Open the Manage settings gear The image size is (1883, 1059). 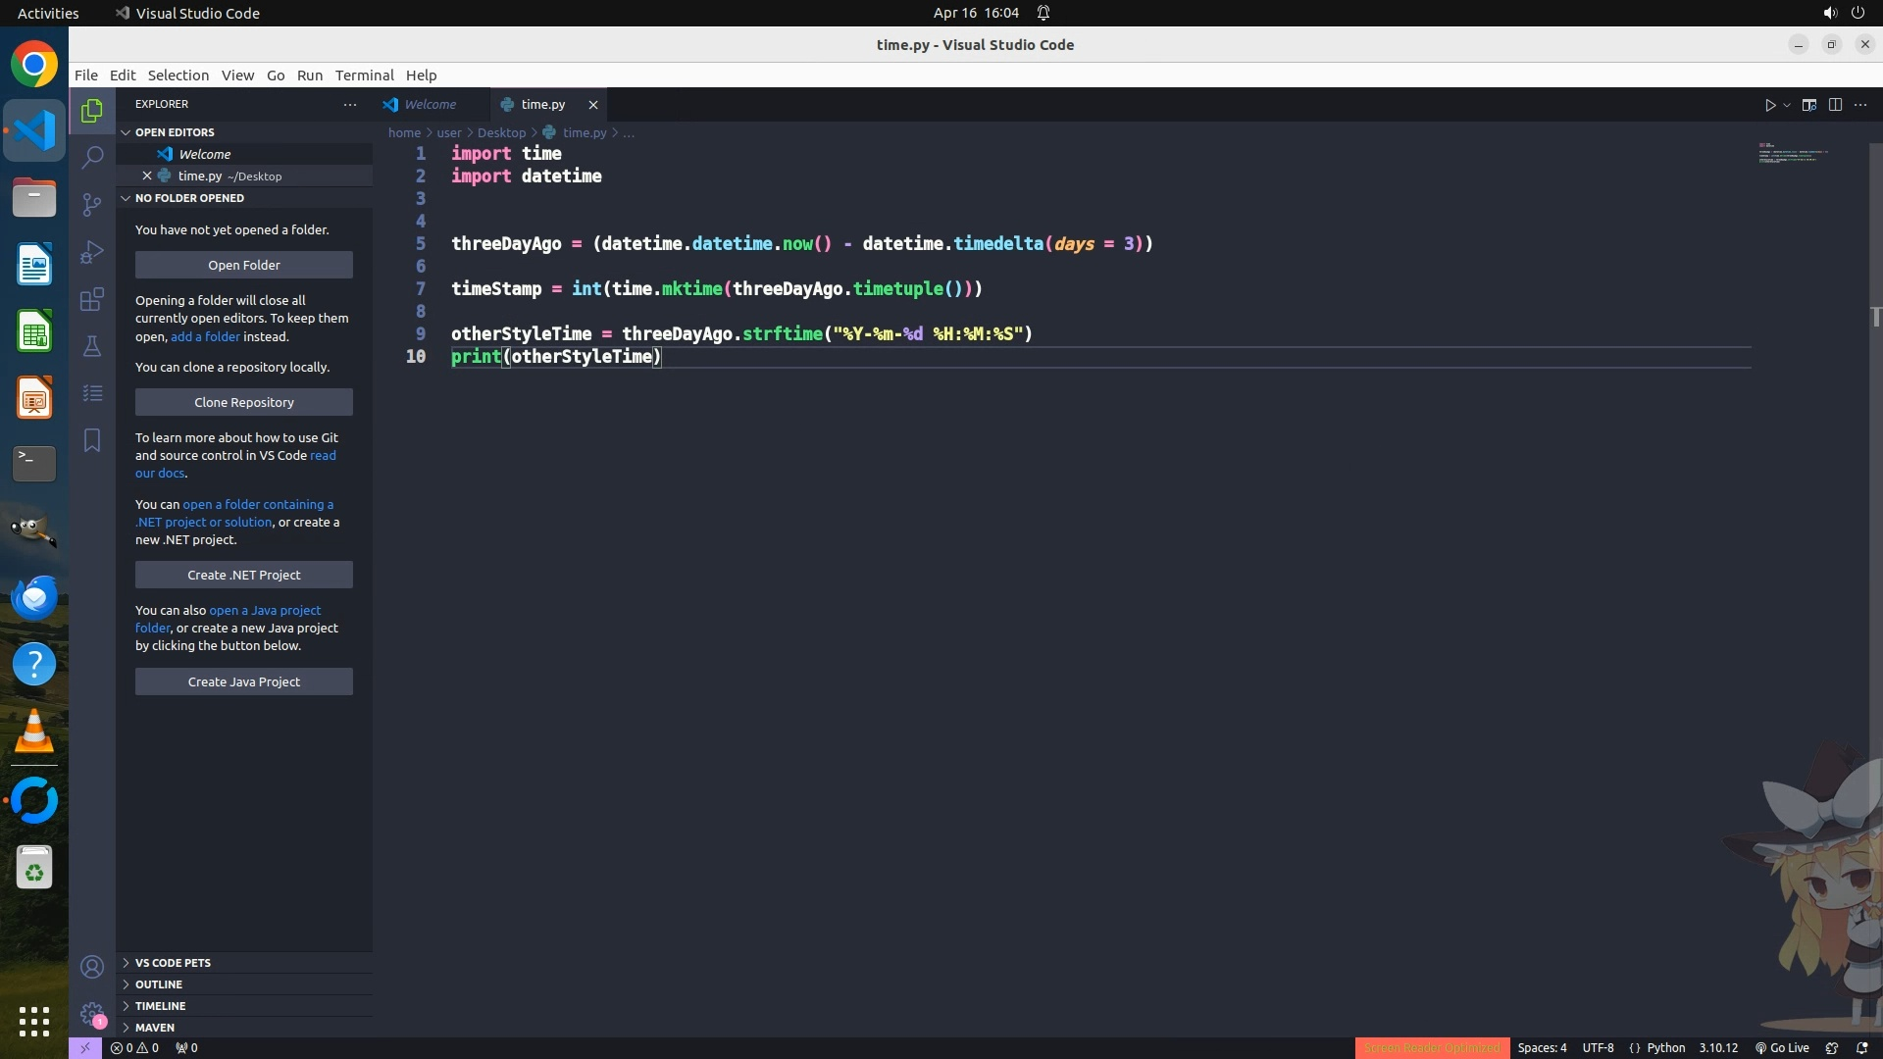coord(92,1013)
